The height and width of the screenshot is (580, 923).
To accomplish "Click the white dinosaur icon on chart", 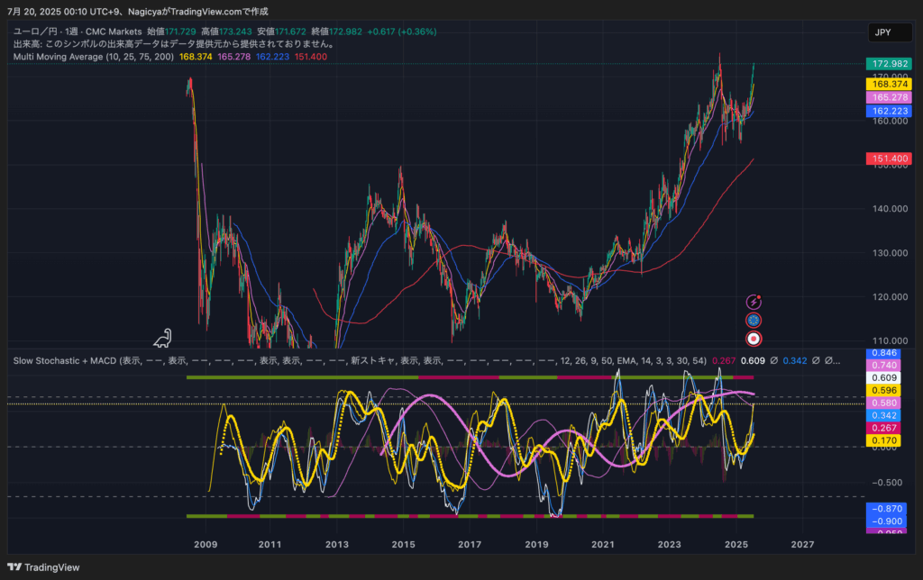I will coord(162,339).
